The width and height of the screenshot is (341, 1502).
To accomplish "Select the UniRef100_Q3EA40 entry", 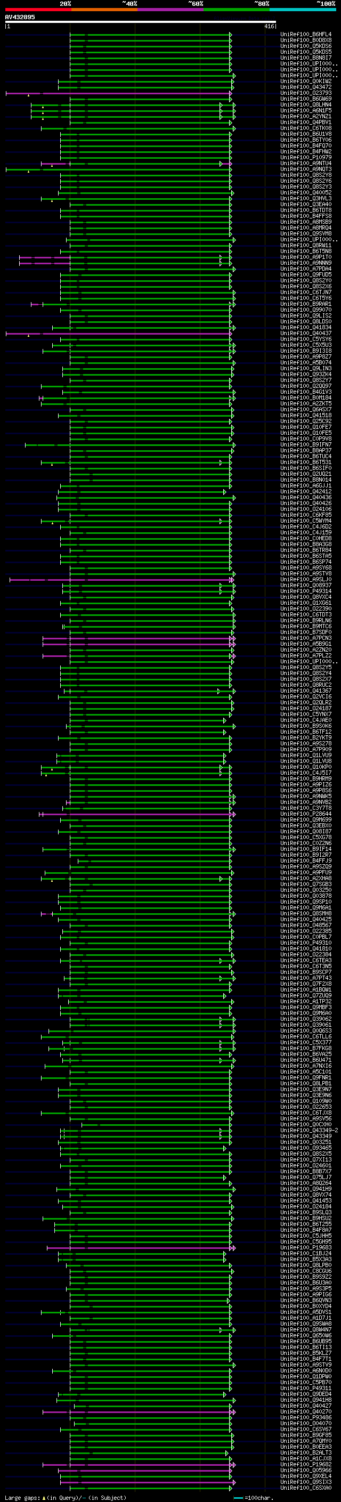I will pyautogui.click(x=306, y=204).
